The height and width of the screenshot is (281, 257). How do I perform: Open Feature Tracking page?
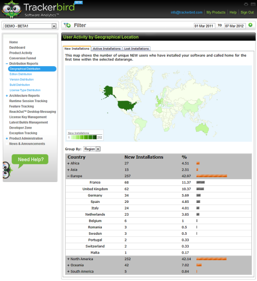point(21,107)
